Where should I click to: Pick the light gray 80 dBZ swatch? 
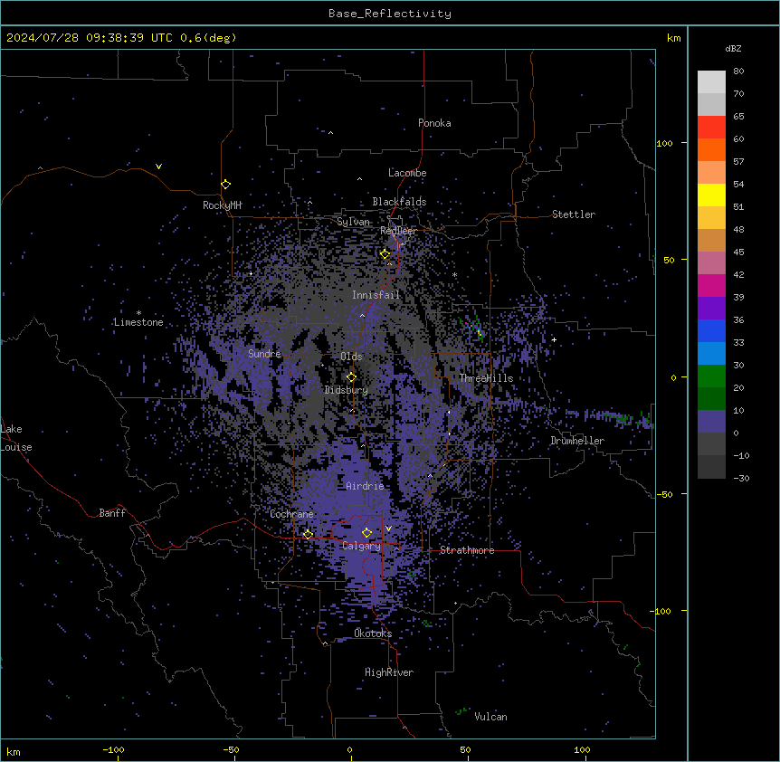(x=711, y=82)
